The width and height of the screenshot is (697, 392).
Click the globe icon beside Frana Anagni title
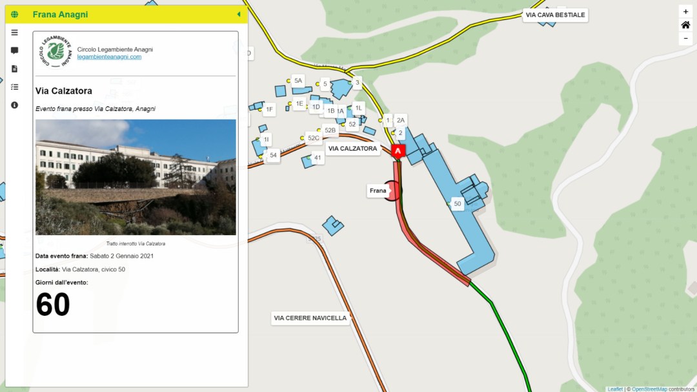14,14
